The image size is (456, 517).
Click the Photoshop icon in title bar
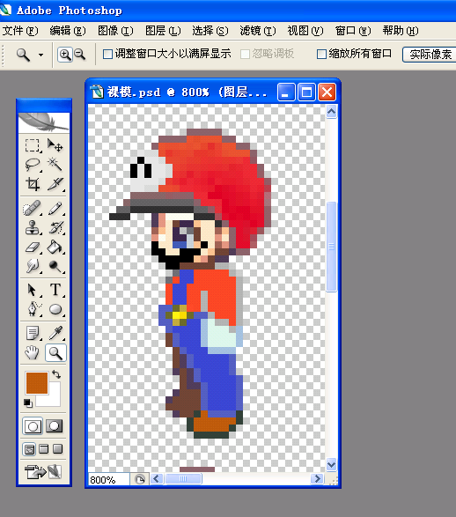[5, 11]
